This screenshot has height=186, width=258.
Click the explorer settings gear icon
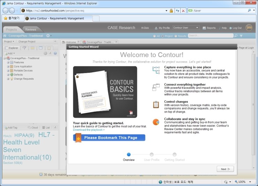click(x=45, y=54)
